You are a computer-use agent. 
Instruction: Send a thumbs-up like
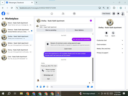point(92,87)
